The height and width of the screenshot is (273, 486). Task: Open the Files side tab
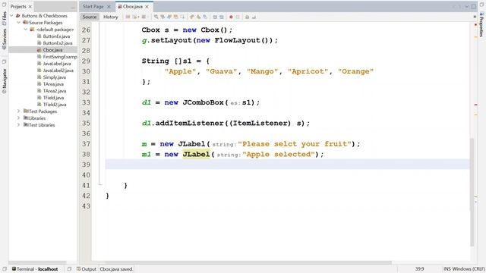[4, 18]
